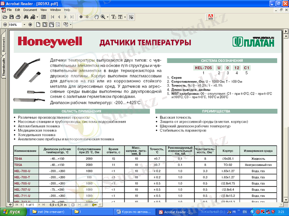Open the zoom percentage dropdown
Screen dimensions: 289x216
point(24,25)
